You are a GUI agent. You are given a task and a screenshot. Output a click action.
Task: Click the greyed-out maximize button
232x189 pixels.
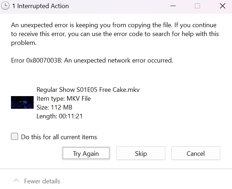pyautogui.click(x=197, y=6)
